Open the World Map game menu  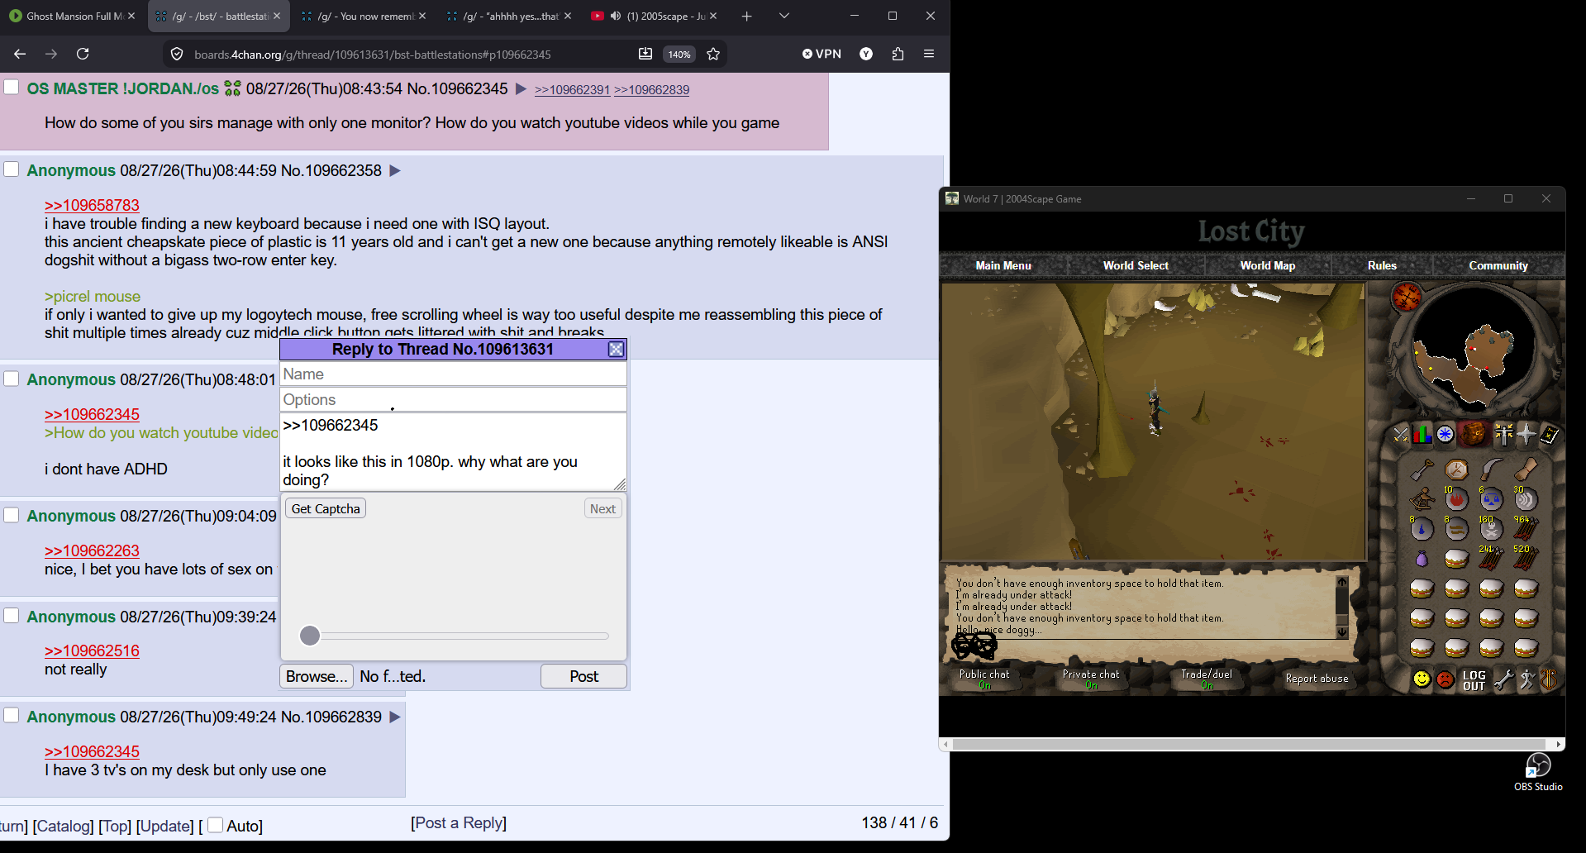(1267, 265)
